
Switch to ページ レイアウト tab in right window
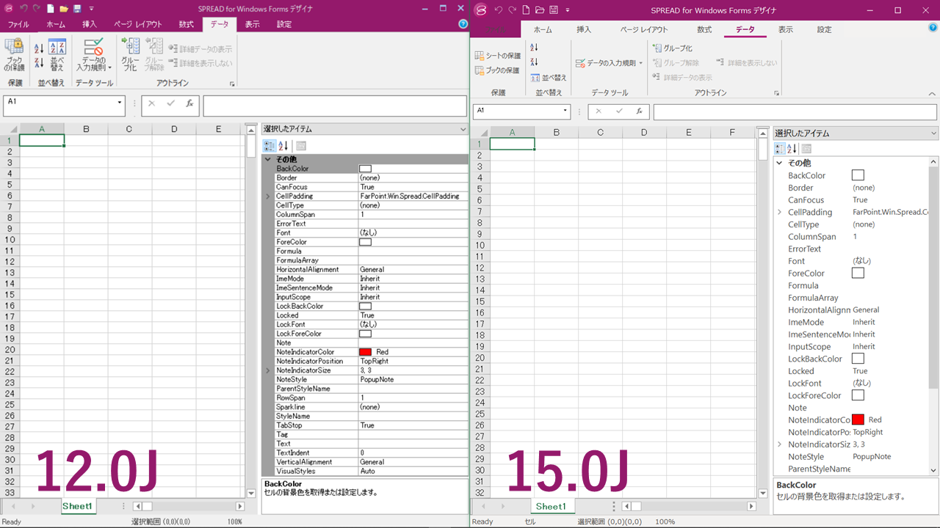coord(644,29)
